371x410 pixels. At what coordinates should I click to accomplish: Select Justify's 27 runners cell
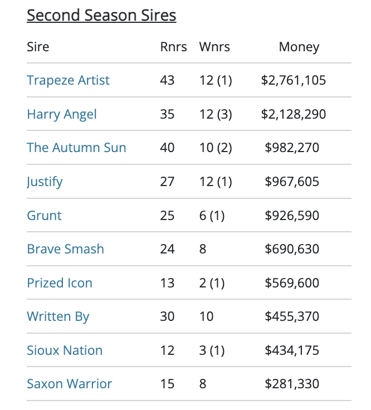pyautogui.click(x=167, y=182)
